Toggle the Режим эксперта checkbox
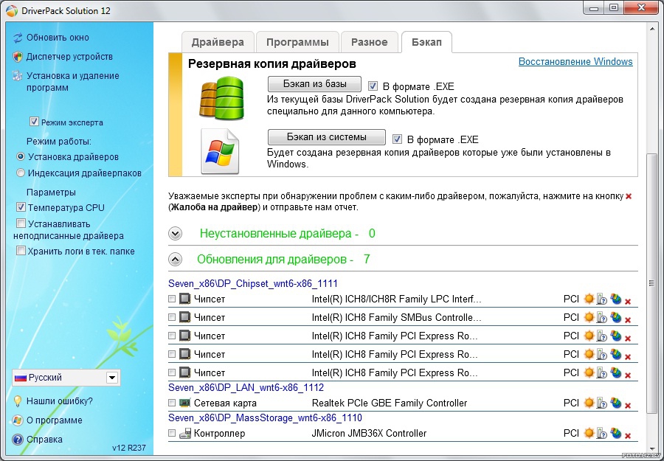The width and height of the screenshot is (664, 461). click(x=34, y=122)
